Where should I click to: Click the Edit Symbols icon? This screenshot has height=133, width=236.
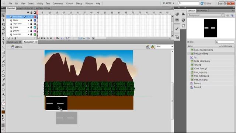152,47
